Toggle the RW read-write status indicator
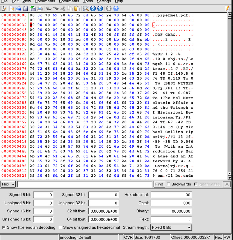 227,237
